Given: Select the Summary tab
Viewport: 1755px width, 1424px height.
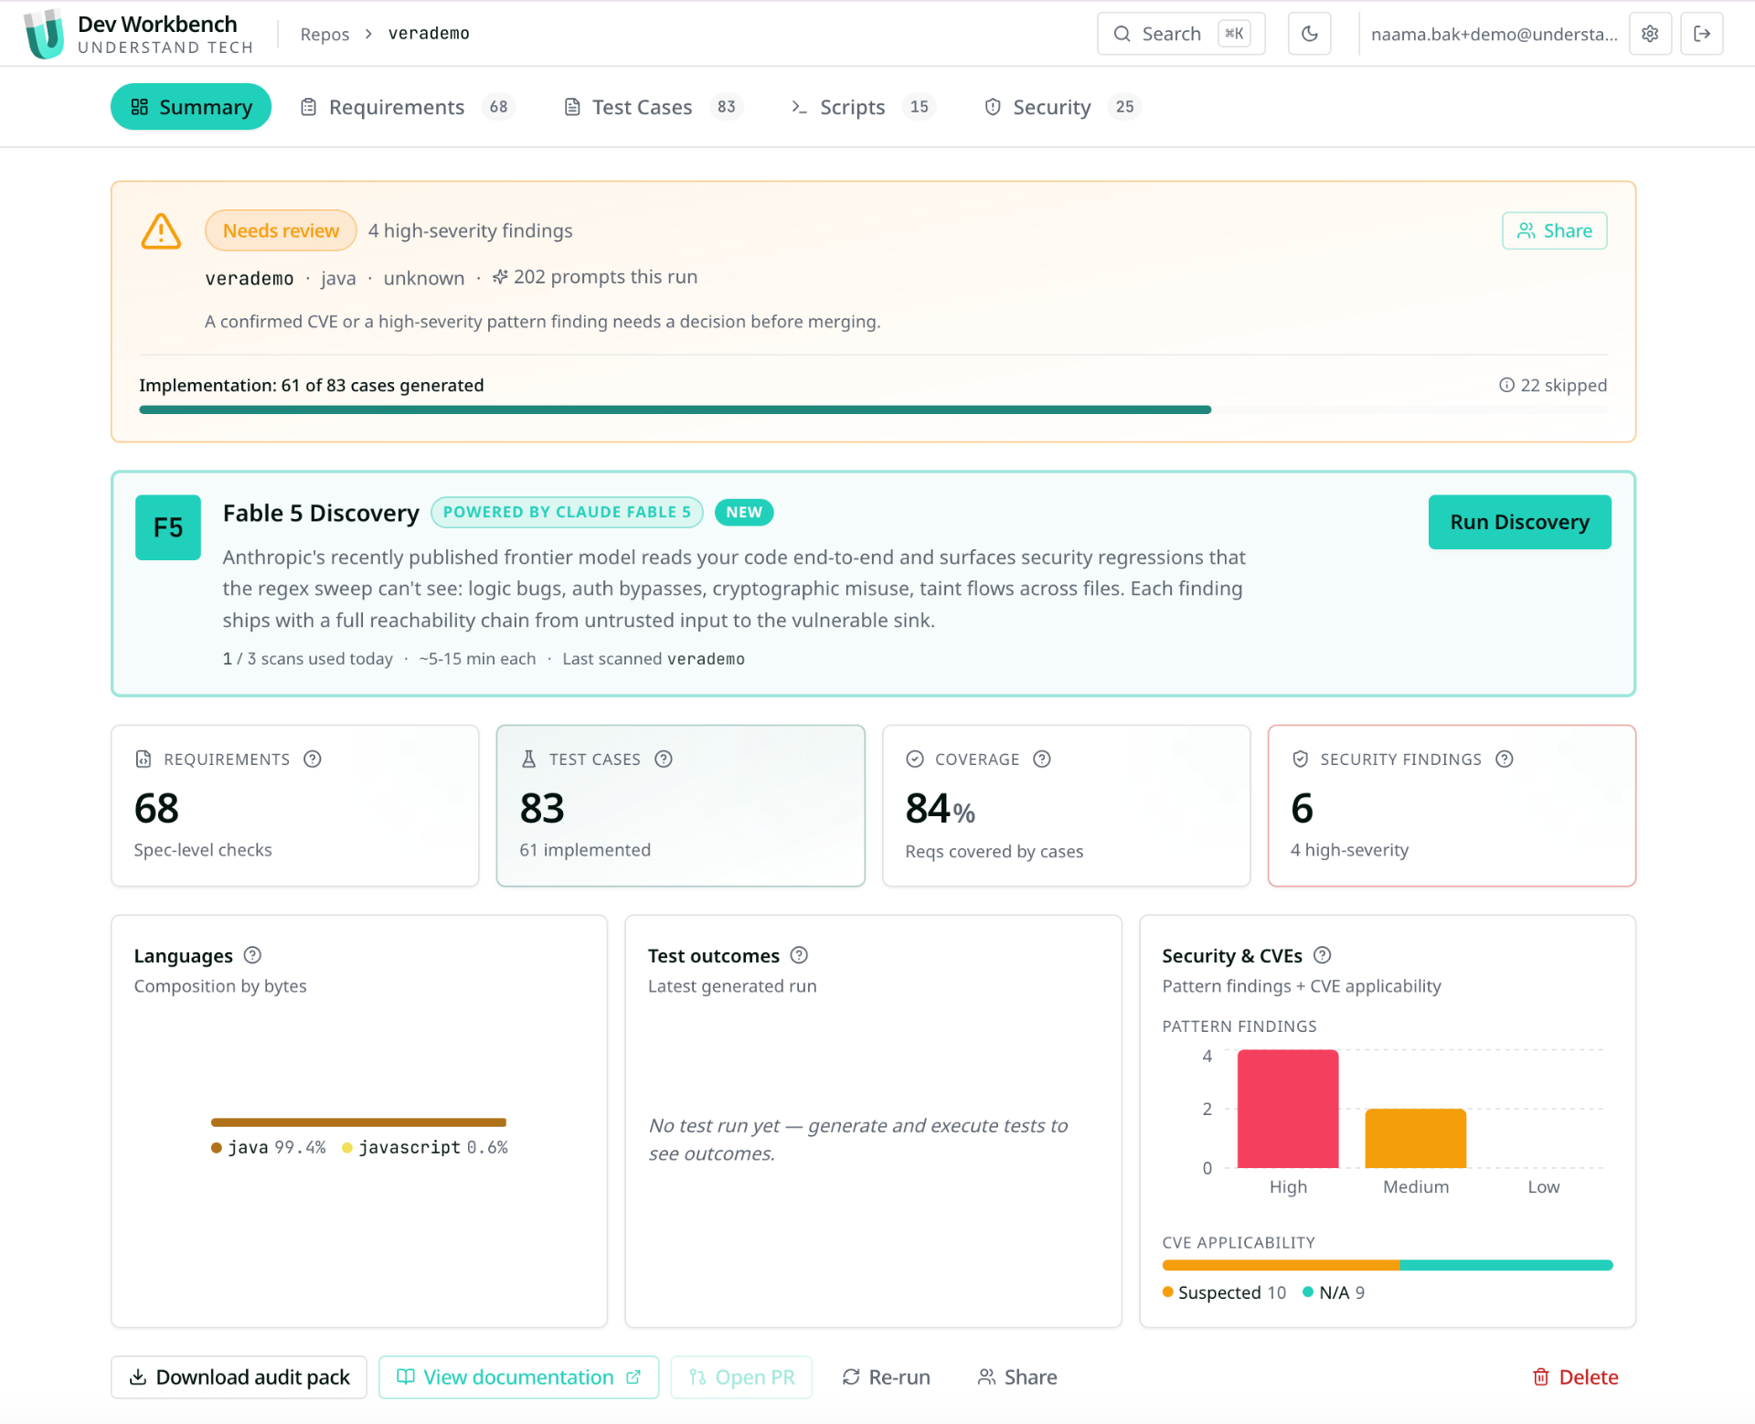Looking at the screenshot, I should pos(191,107).
